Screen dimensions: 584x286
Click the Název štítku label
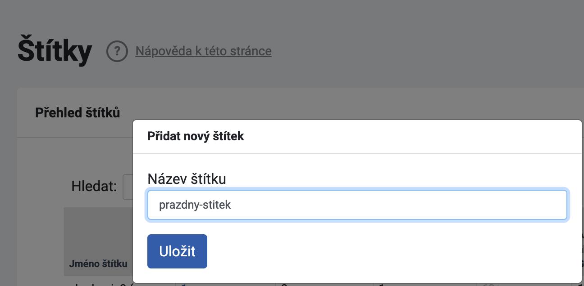187,179
